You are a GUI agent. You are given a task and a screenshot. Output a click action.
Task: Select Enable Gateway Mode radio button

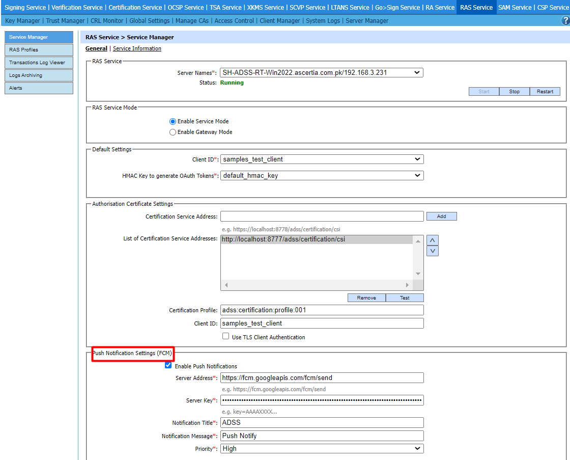point(173,132)
